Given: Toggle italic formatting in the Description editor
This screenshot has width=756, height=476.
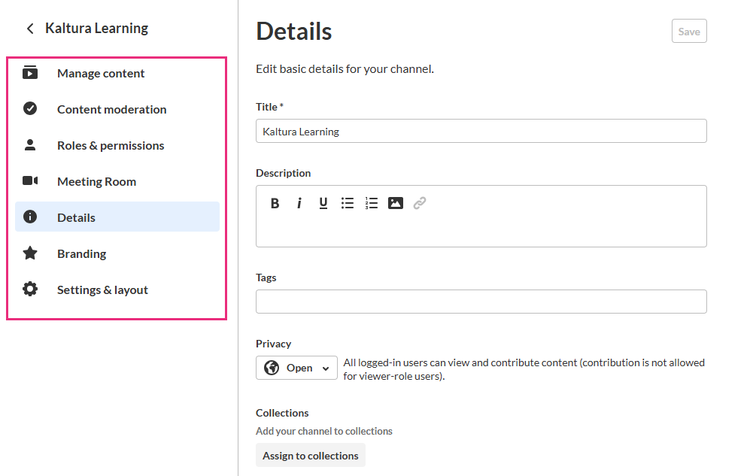Looking at the screenshot, I should (299, 203).
